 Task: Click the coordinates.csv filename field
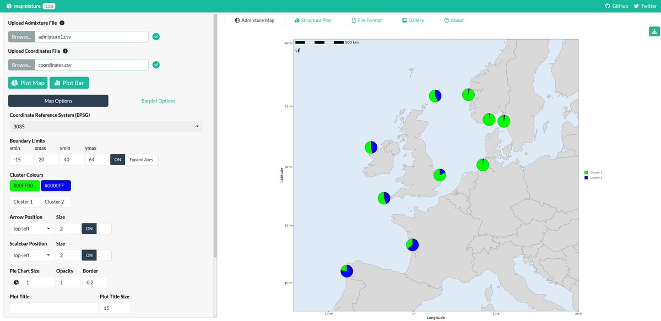click(91, 65)
